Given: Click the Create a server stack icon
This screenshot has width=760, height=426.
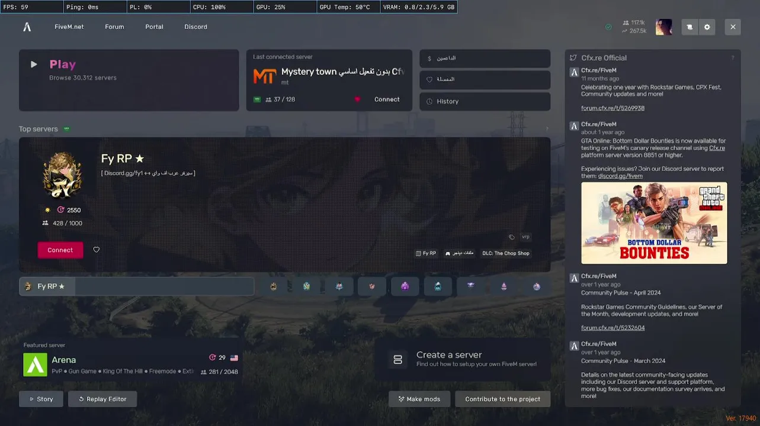Looking at the screenshot, I should [x=398, y=359].
